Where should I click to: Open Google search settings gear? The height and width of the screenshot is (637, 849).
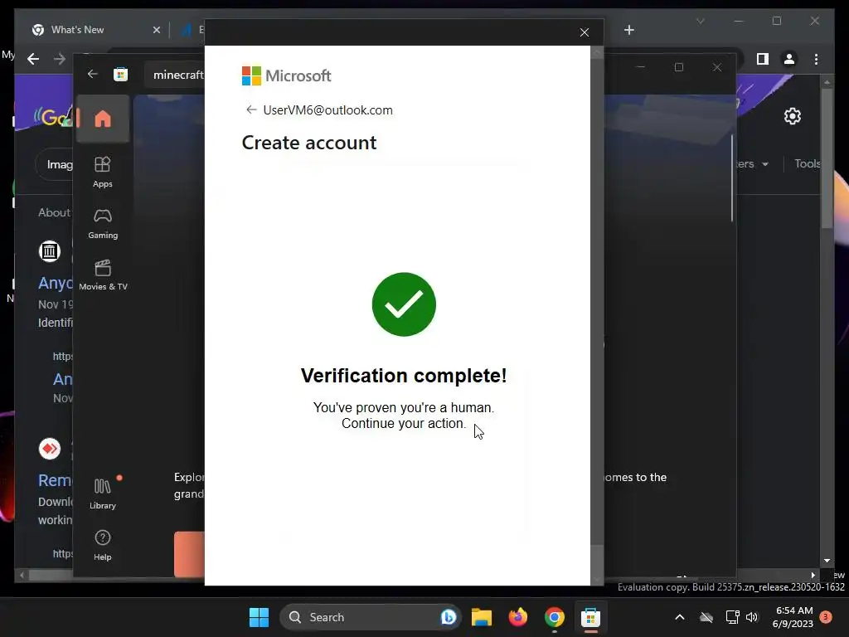click(792, 116)
